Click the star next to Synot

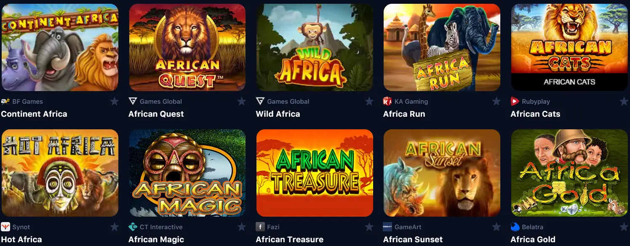tap(114, 227)
